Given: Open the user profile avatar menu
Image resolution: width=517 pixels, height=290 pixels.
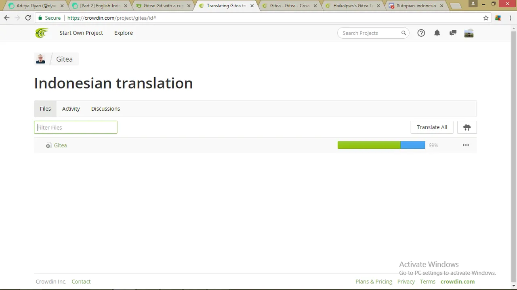Looking at the screenshot, I should [469, 33].
